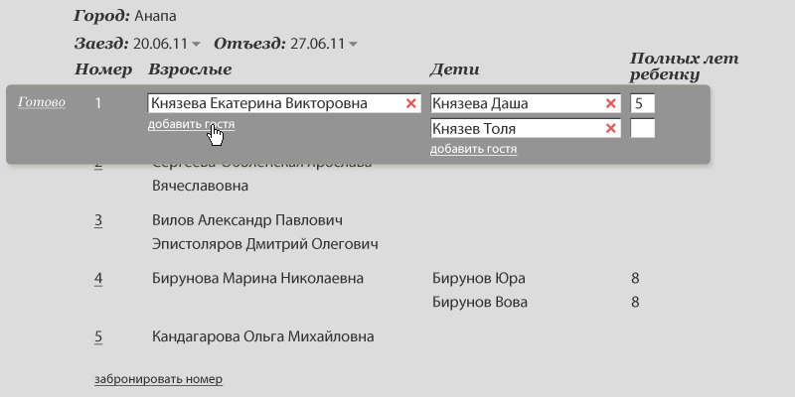Select guest Кандагарова Ольга Михайловна
The height and width of the screenshot is (397, 795).
(262, 336)
